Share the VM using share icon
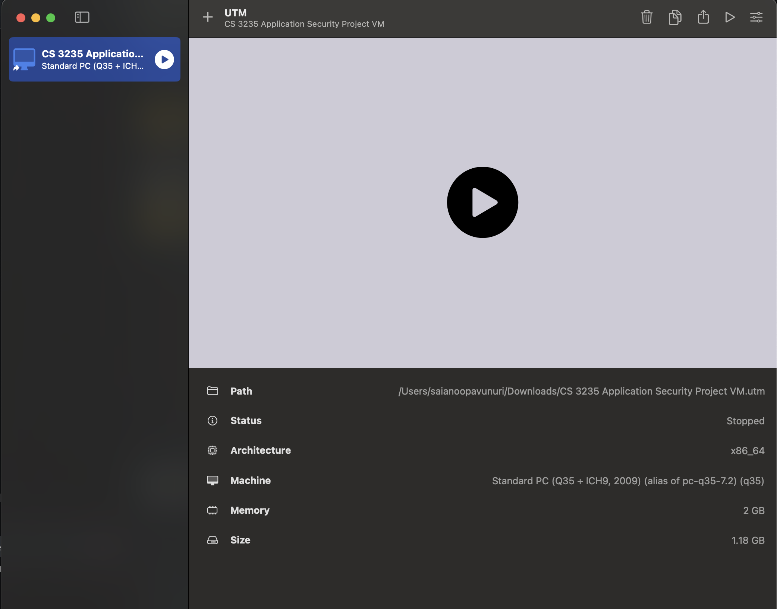Image resolution: width=777 pixels, height=609 pixels. [703, 17]
